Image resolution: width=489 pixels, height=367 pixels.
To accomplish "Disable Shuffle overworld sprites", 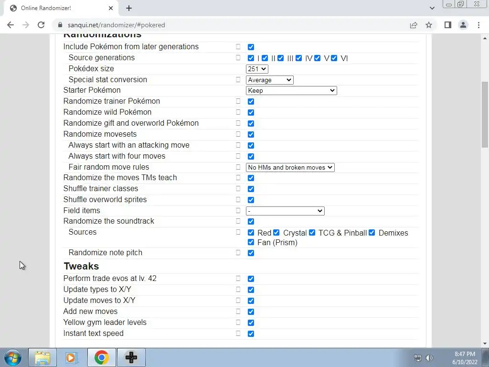I will 251,200.
